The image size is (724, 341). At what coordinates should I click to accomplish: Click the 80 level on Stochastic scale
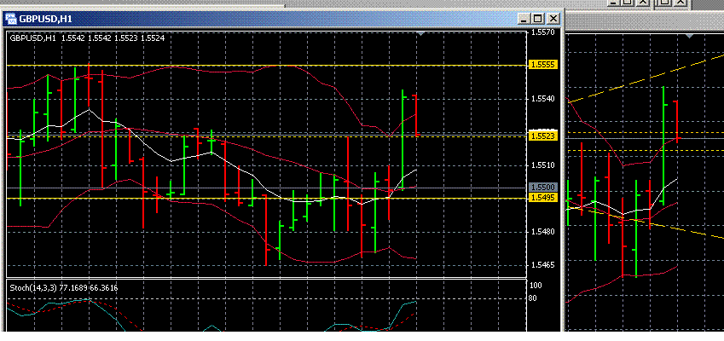point(533,298)
